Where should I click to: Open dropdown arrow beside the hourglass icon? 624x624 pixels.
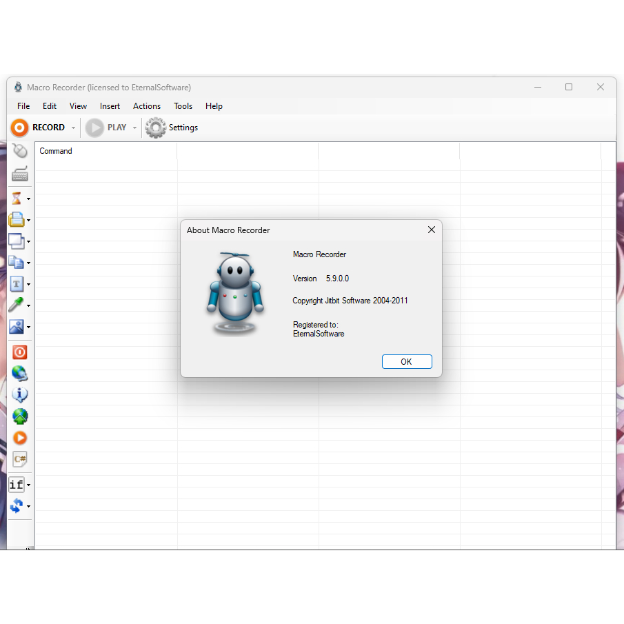[x=29, y=199]
